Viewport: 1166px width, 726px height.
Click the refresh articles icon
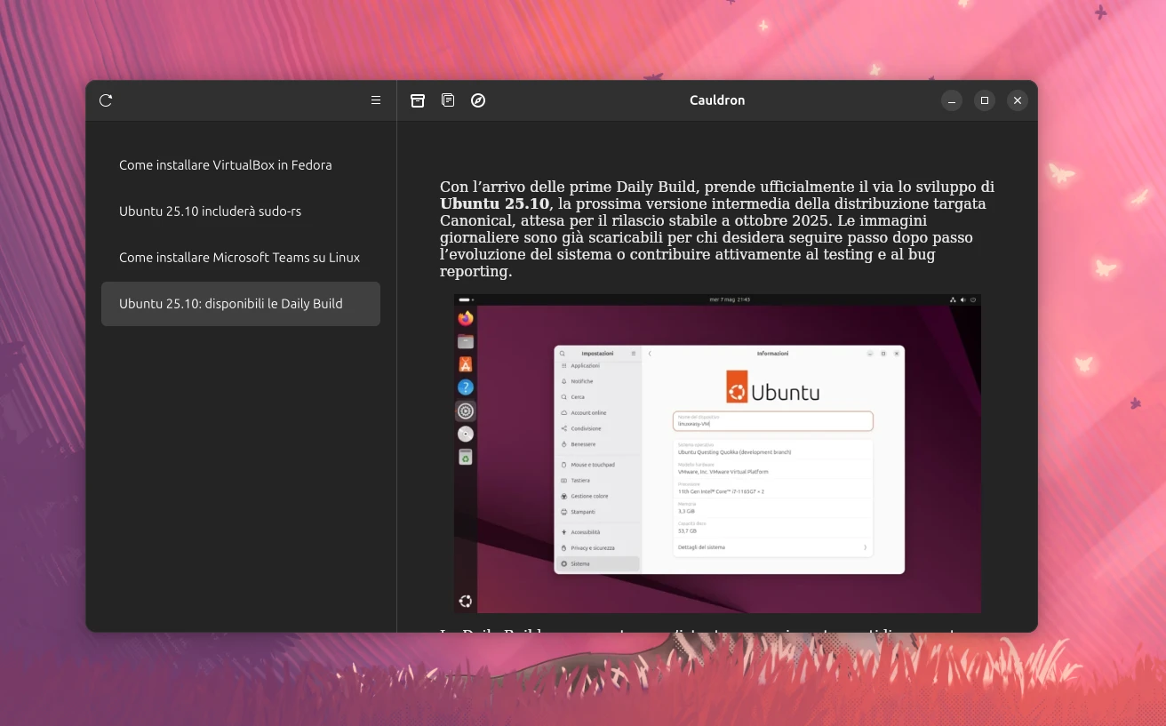point(106,100)
